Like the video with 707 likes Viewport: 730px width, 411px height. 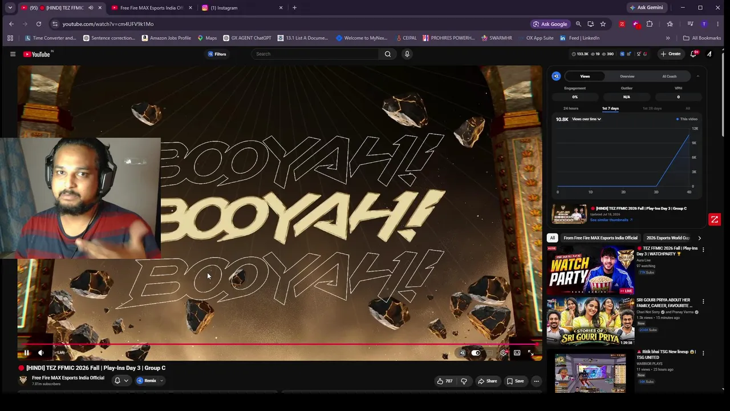pyautogui.click(x=445, y=381)
